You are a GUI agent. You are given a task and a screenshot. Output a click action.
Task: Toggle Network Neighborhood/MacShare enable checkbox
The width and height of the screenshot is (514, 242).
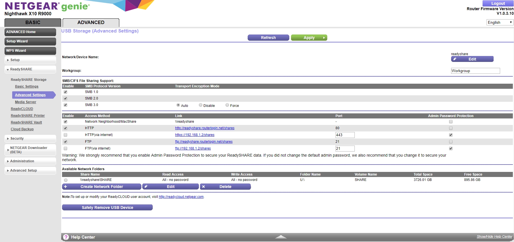click(65, 122)
